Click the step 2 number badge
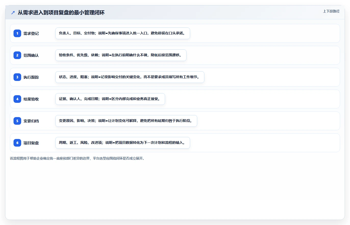This screenshot has height=225, width=350. tap(17, 55)
